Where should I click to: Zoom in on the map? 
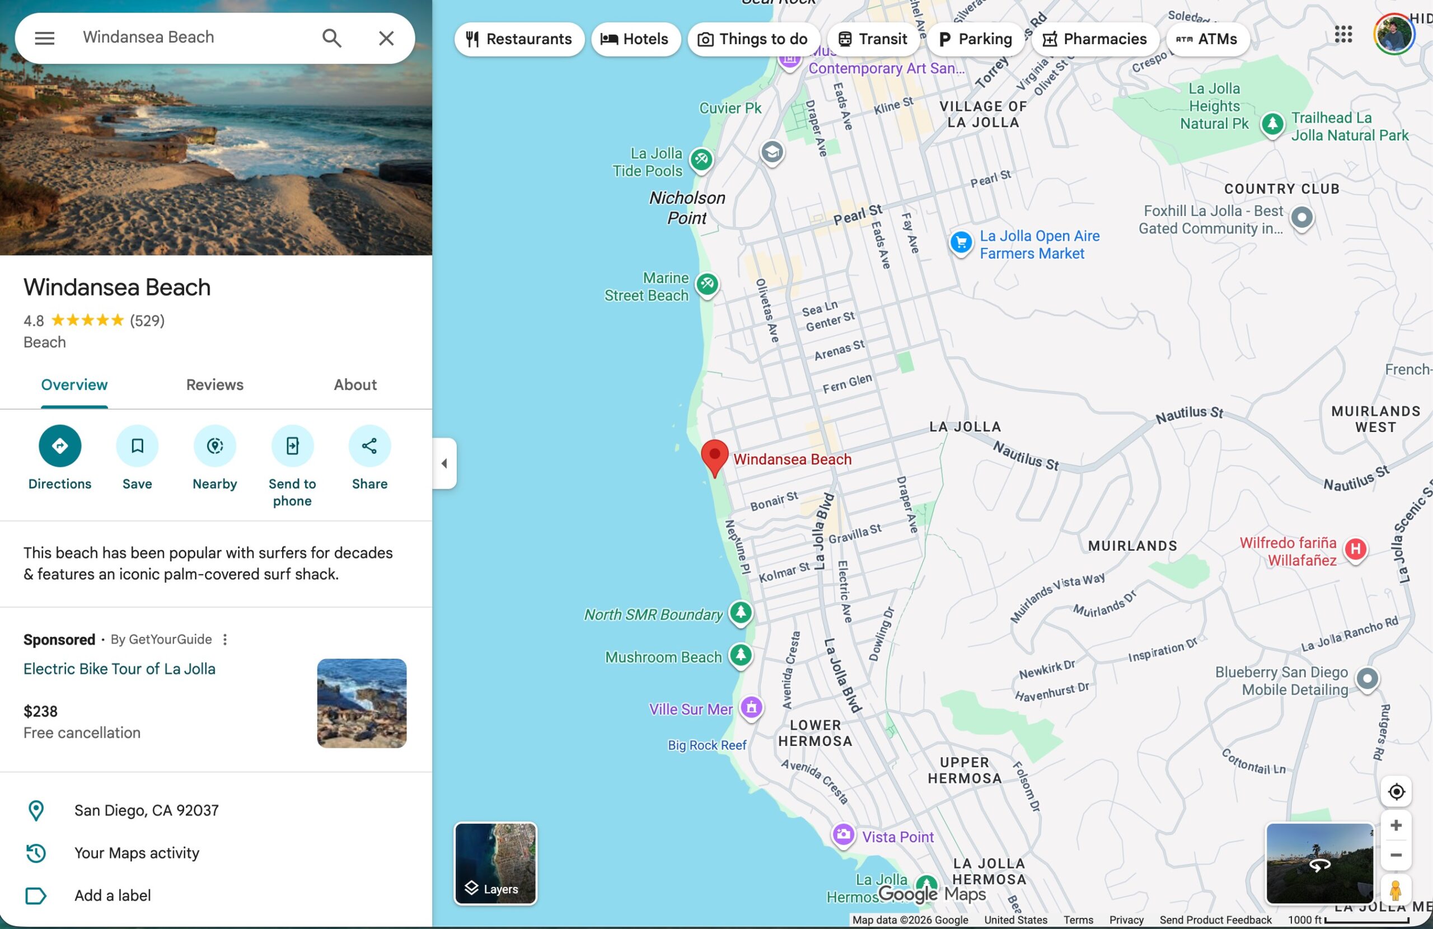tap(1395, 825)
